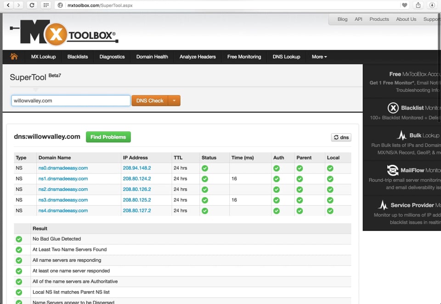Click site info globe icon in address bar

[60, 5]
